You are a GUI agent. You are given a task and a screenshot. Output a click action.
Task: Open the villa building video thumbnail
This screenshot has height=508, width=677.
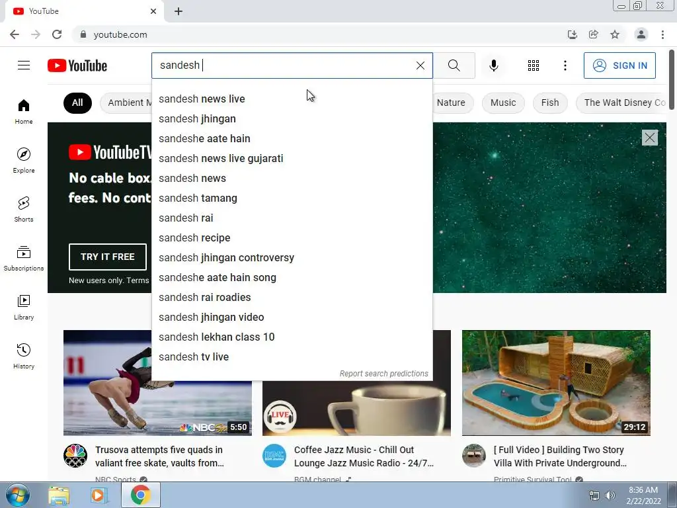[x=556, y=383]
